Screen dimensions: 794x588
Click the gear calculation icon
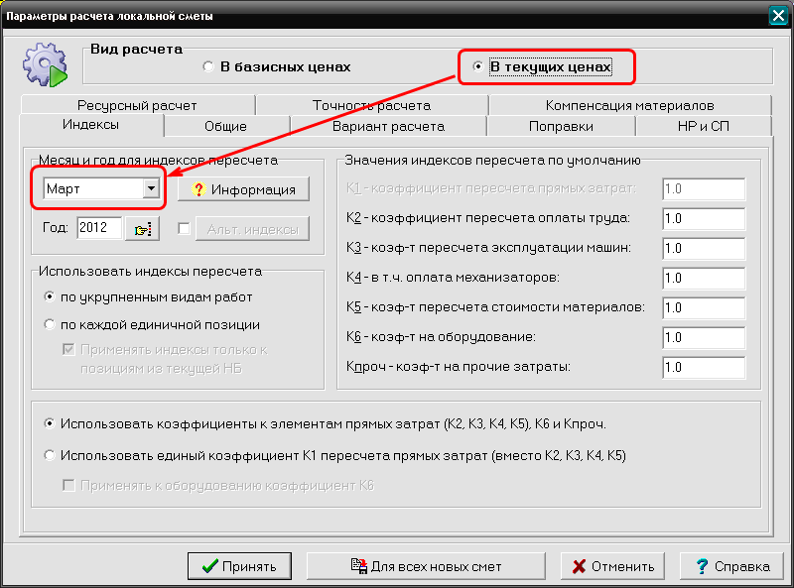(x=45, y=64)
